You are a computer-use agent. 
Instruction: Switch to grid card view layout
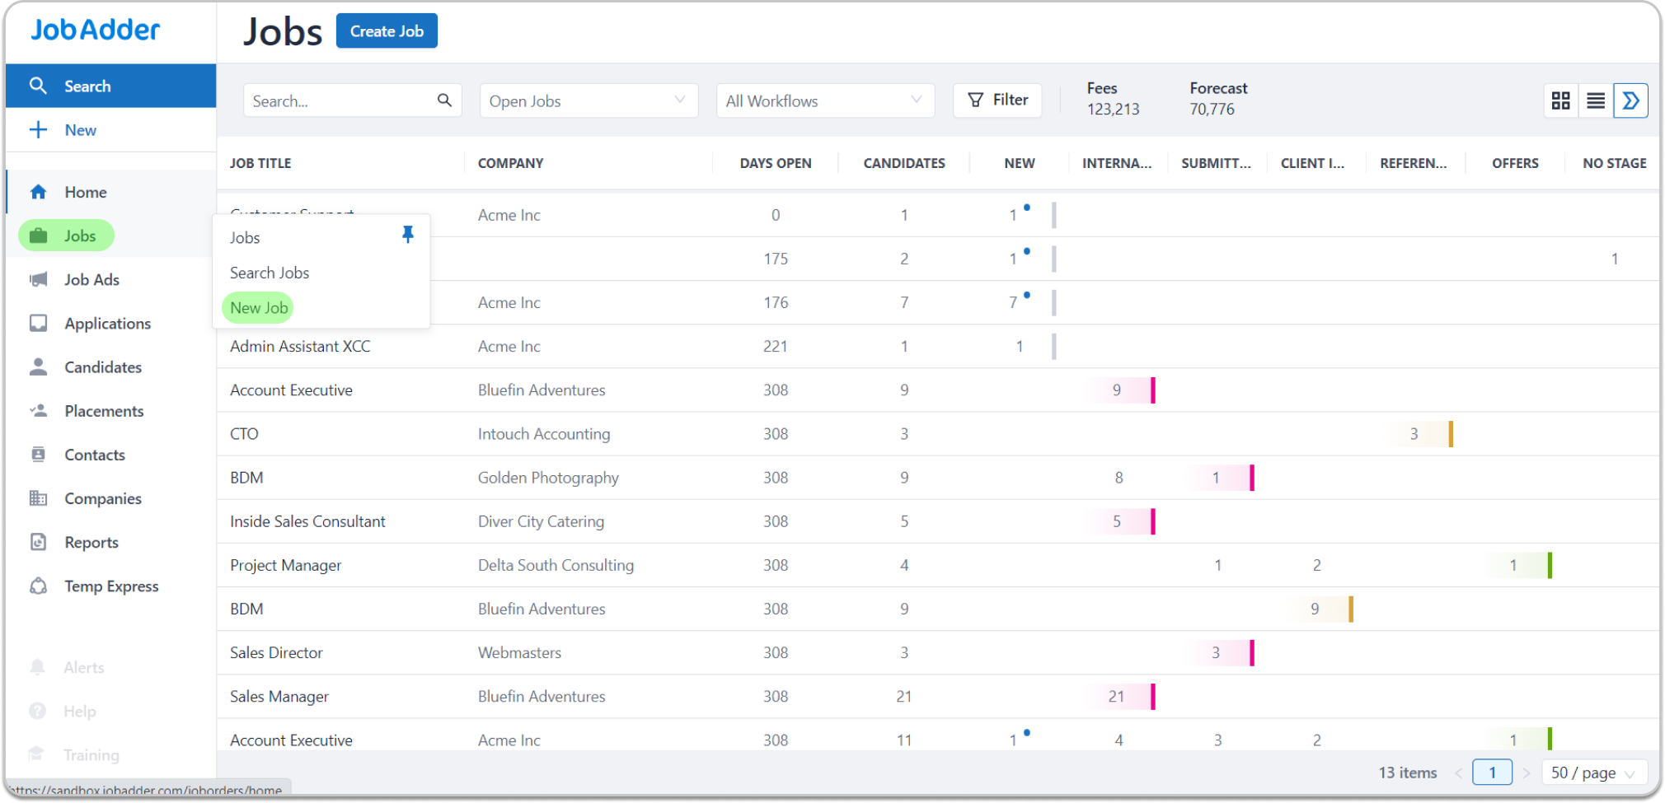click(1560, 100)
